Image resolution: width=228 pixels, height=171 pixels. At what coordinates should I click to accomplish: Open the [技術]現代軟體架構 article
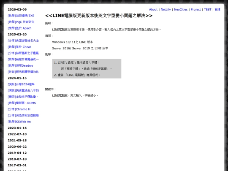(x=23, y=72)
